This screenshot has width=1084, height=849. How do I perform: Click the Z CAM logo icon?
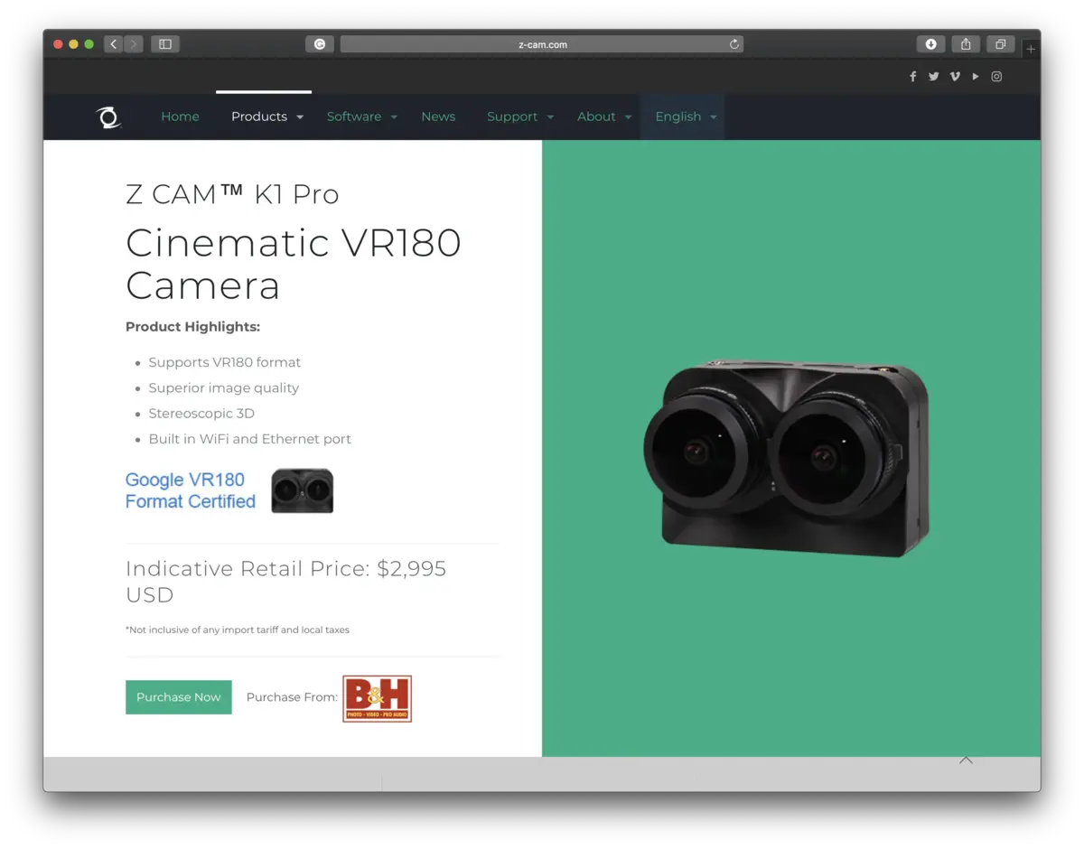point(108,117)
